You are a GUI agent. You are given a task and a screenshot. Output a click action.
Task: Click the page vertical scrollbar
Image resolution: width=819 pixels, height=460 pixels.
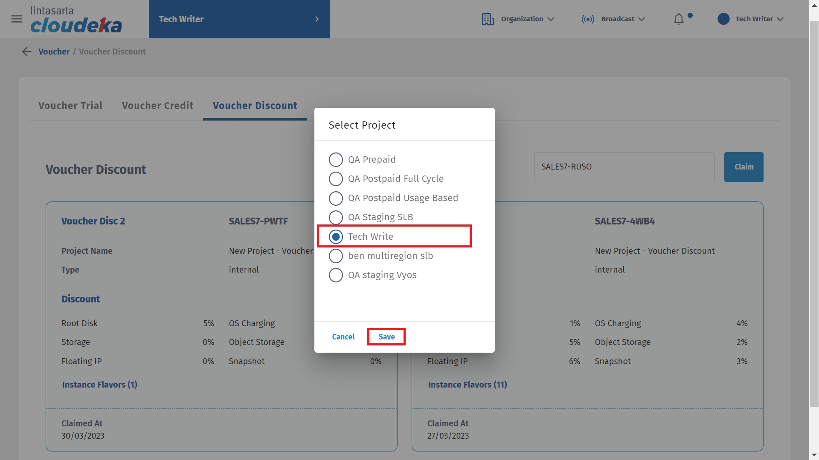814,213
